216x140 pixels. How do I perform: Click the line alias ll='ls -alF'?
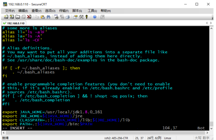tap(25, 32)
